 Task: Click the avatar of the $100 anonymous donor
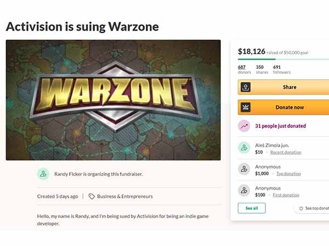pyautogui.click(x=244, y=190)
